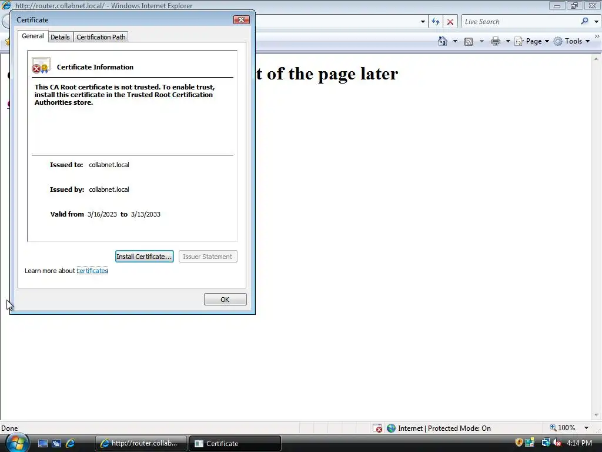This screenshot has width=602, height=452.
Task: Click Switch between windows quick launch icon
Action: pos(56,444)
